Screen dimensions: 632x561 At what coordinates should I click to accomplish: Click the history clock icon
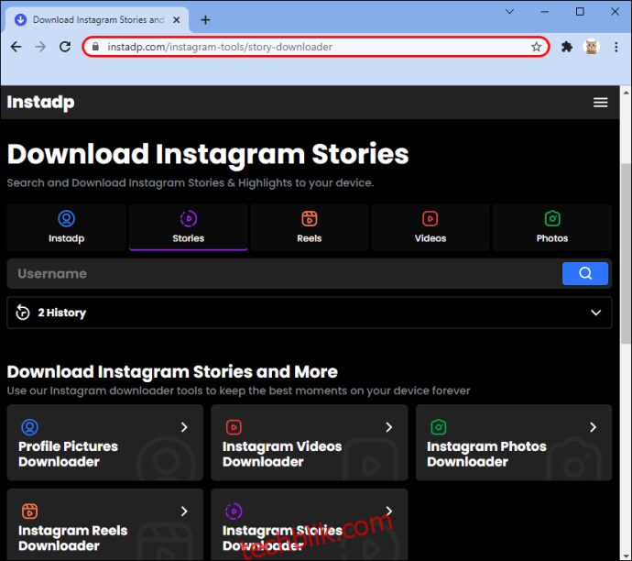23,313
